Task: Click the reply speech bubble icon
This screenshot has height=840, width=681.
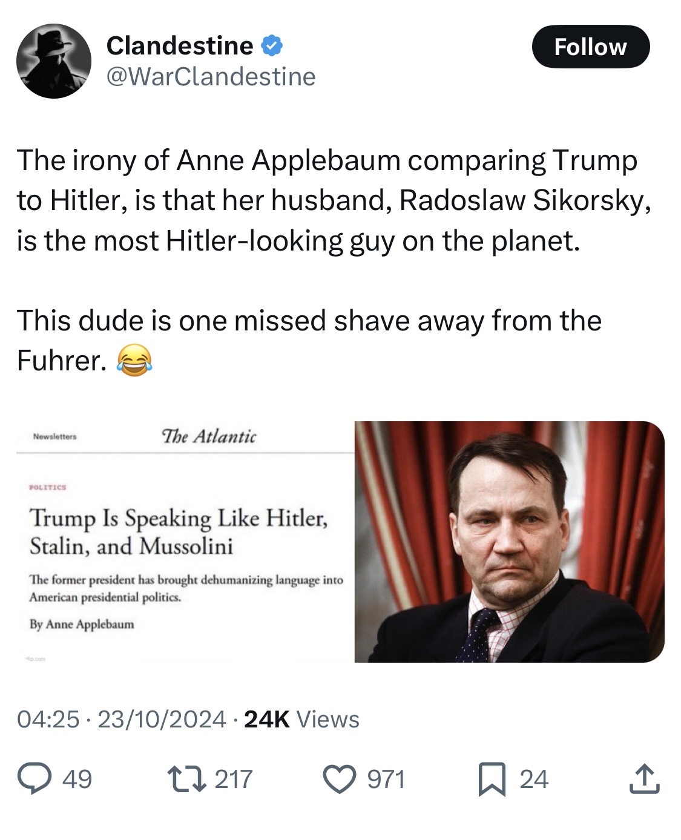Action: point(35,779)
